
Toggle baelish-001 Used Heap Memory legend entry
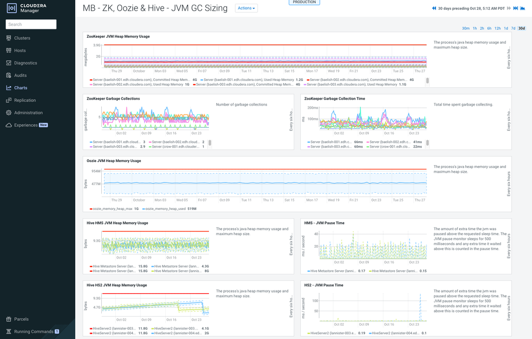coord(252,80)
